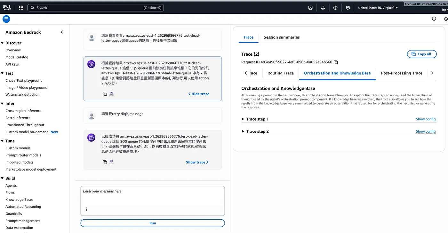Click Hide trace on the first response
448x233 pixels.
(199, 94)
